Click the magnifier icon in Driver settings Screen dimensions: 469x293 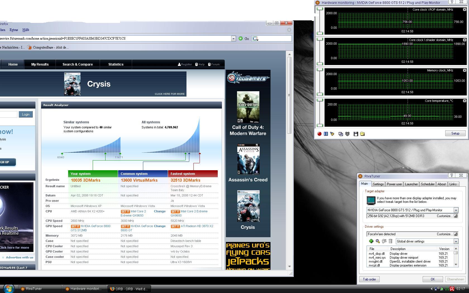pyautogui.click(x=378, y=241)
